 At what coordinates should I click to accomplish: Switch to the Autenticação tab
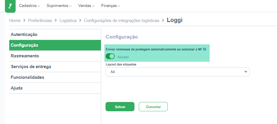55,34
